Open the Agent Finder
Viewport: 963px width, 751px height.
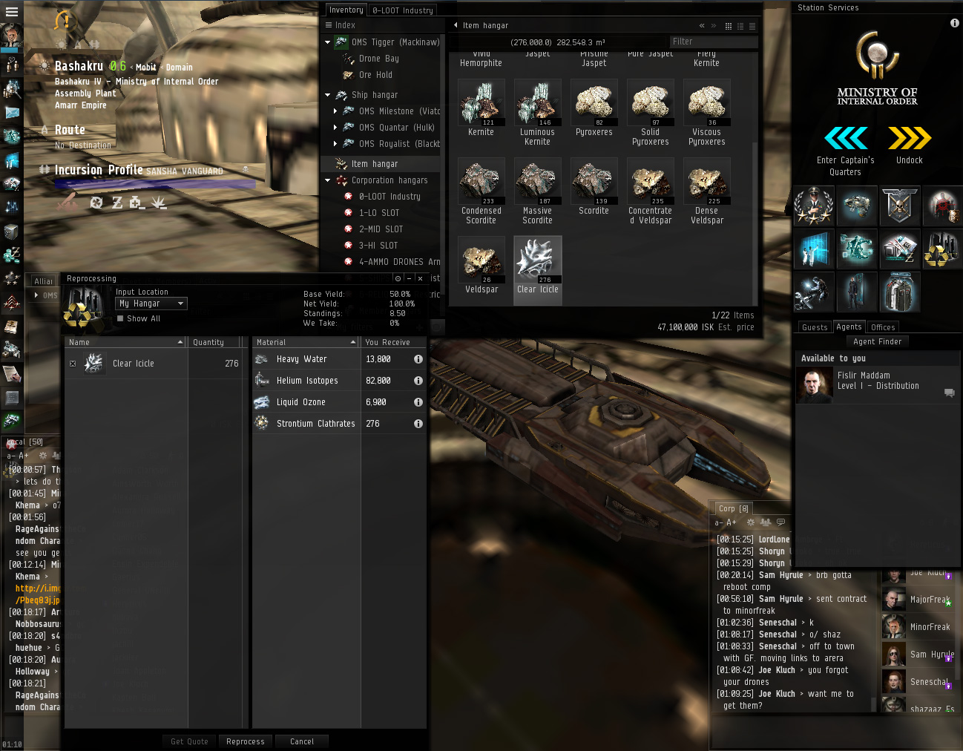click(x=878, y=342)
